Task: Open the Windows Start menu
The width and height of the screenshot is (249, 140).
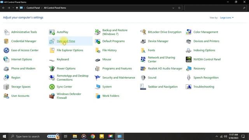Action: pyautogui.click(x=4, y=136)
